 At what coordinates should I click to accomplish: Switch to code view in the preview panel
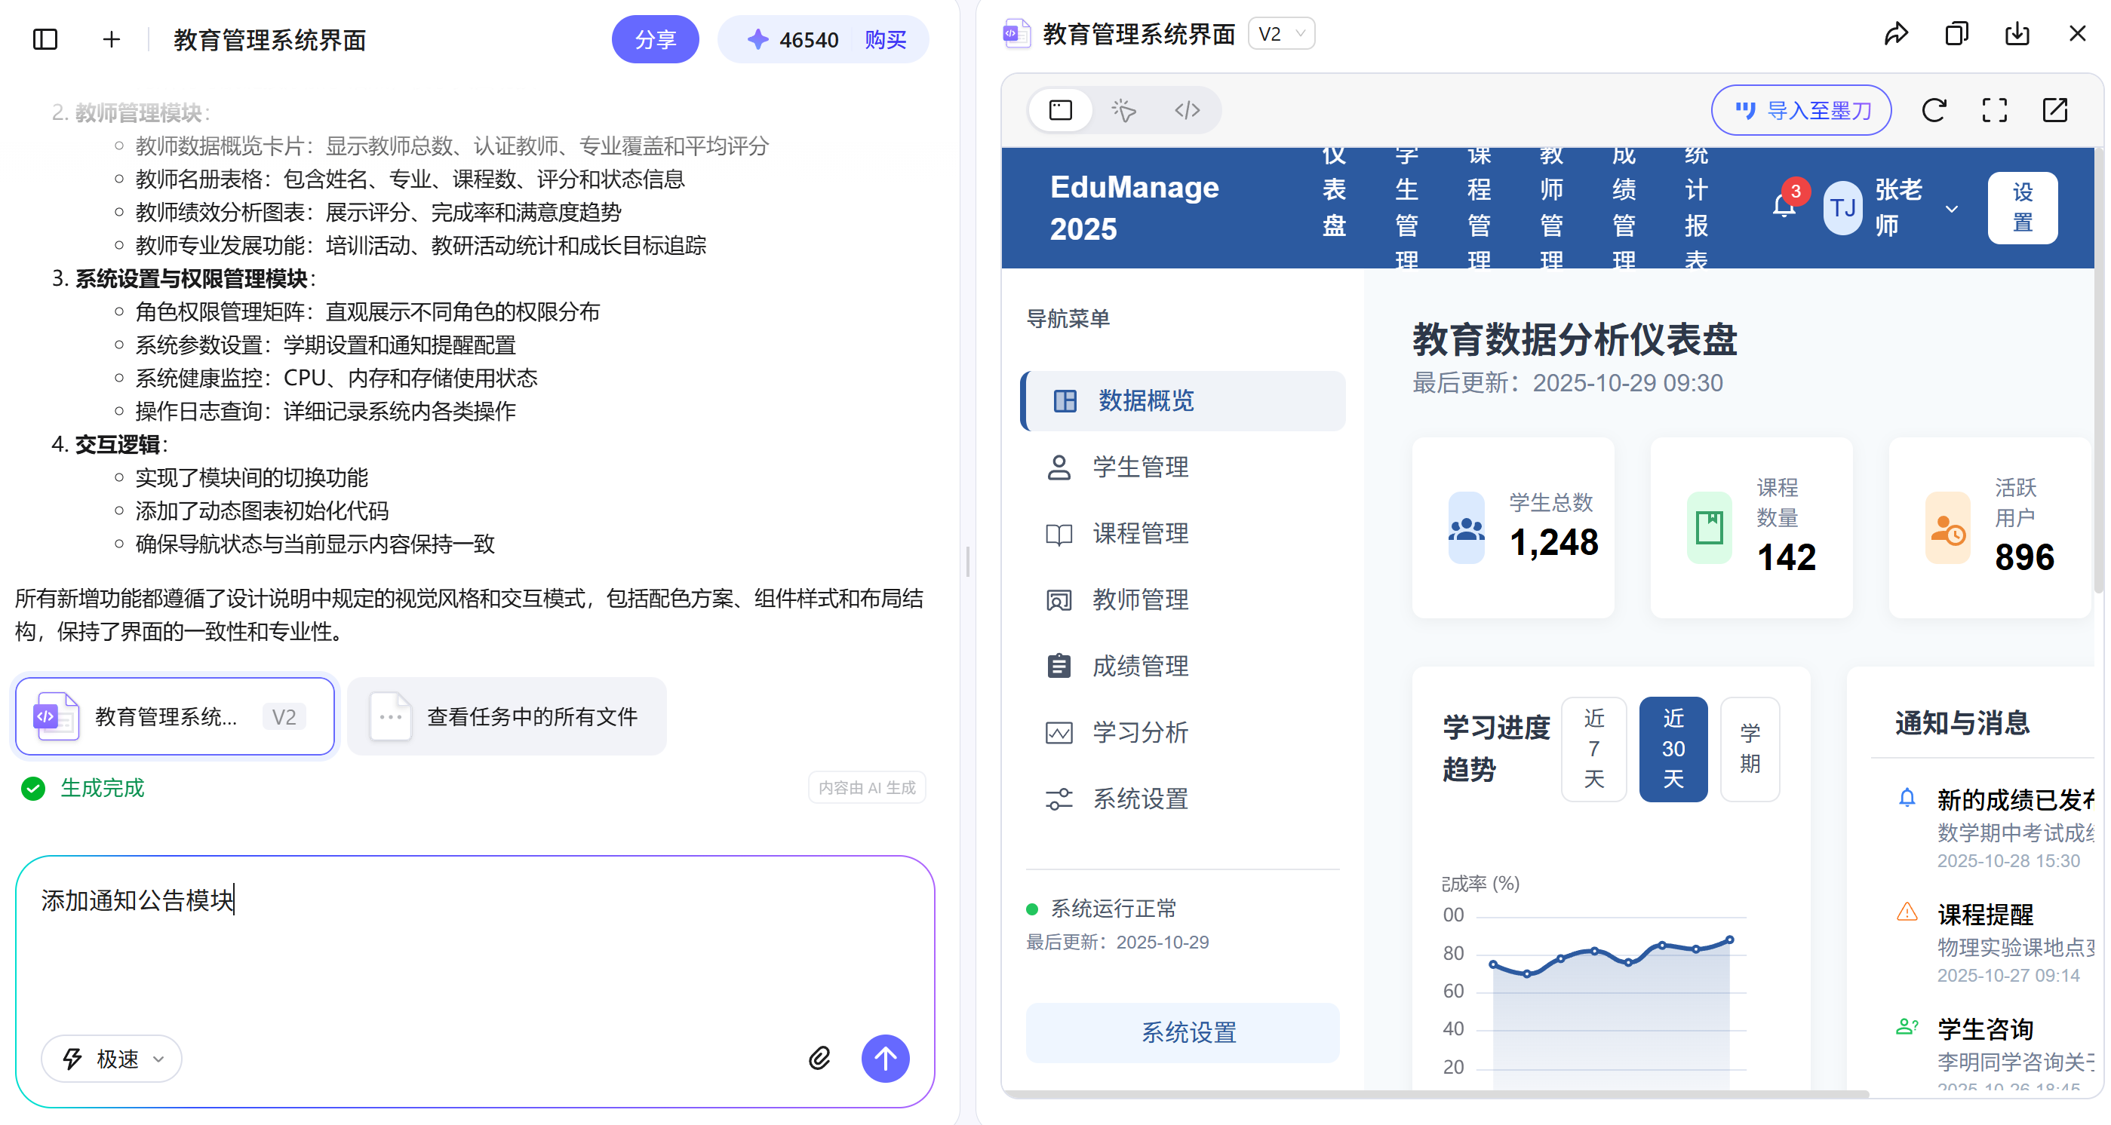point(1188,110)
